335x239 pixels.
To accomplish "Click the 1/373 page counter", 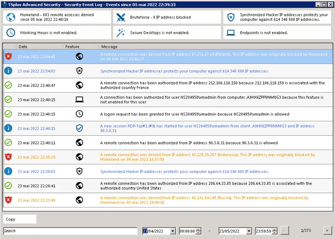I will coord(306,230).
